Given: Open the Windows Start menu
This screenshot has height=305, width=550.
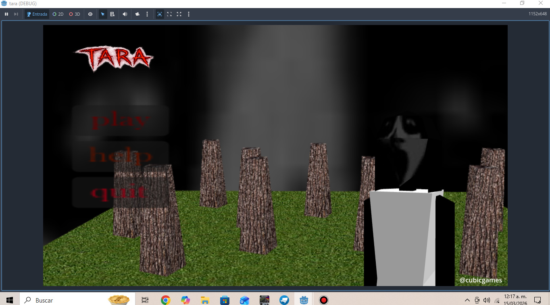Looking at the screenshot, I should pyautogui.click(x=10, y=300).
